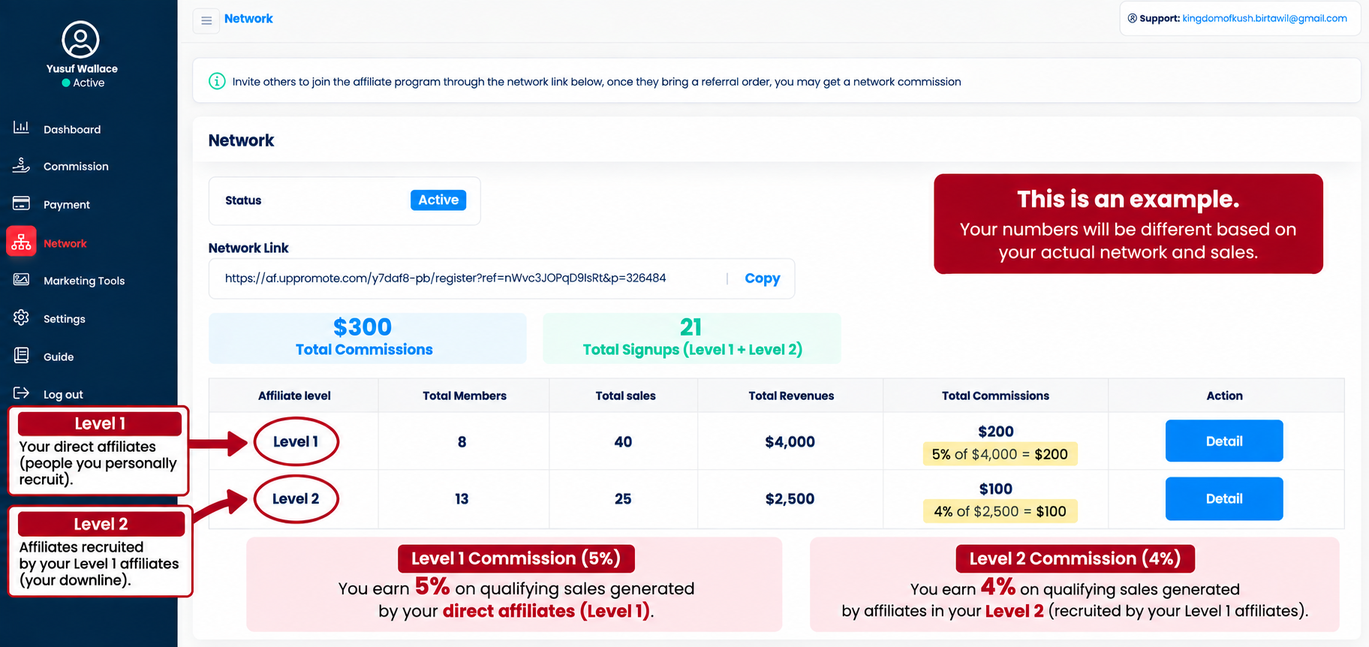1369x647 pixels.
Task: Click the red Network hierarchy icon
Action: [x=21, y=242]
